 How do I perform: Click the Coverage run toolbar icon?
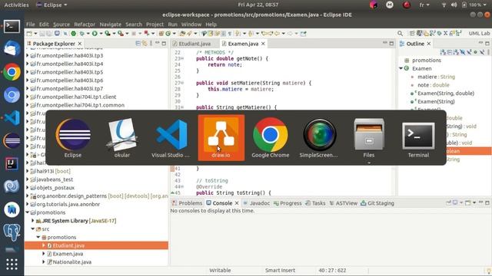click(x=108, y=34)
